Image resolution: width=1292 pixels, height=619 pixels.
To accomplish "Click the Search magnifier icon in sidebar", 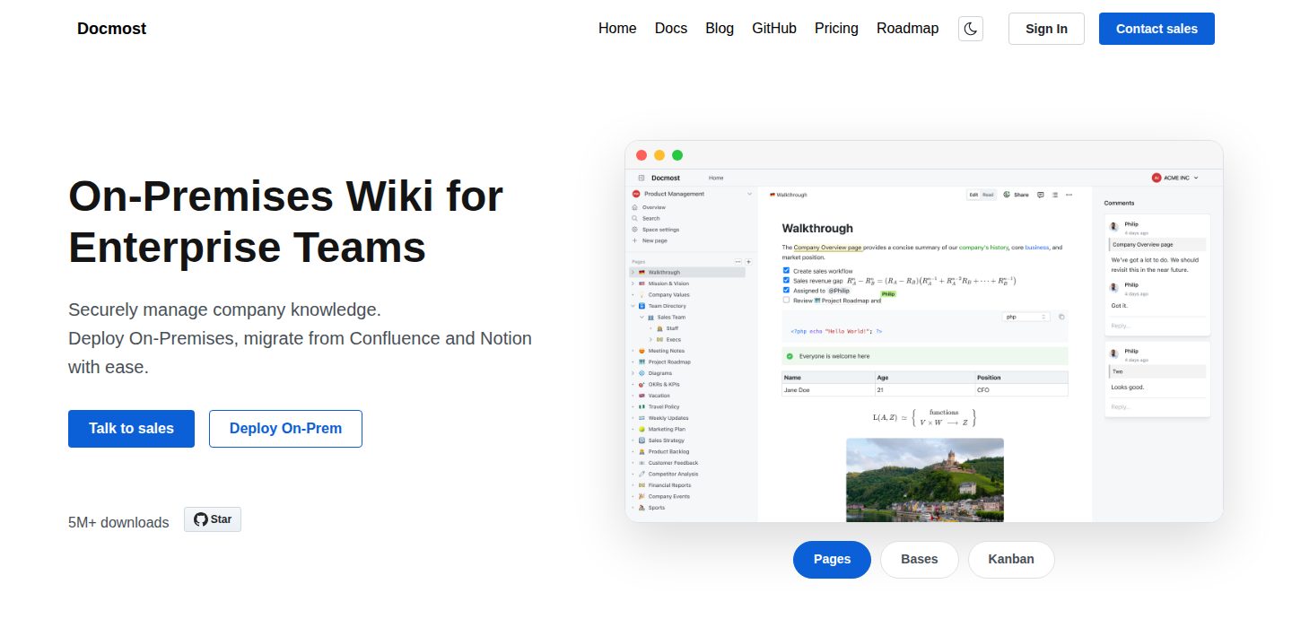I will pyautogui.click(x=634, y=218).
